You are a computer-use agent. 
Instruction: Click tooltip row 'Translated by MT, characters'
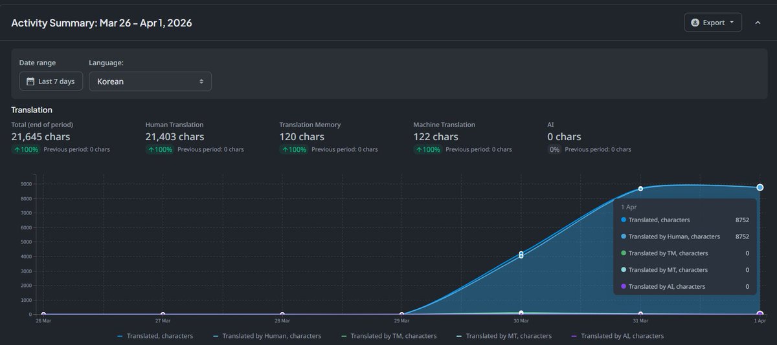[x=684, y=270]
